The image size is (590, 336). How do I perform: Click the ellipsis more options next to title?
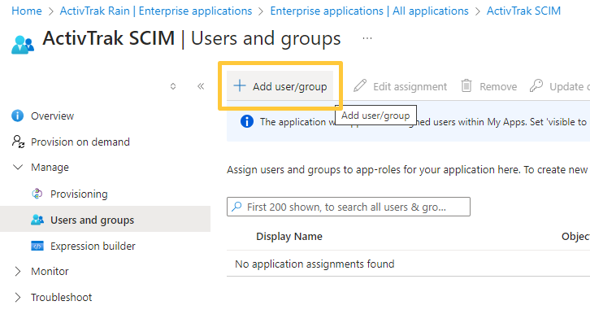[x=367, y=38]
